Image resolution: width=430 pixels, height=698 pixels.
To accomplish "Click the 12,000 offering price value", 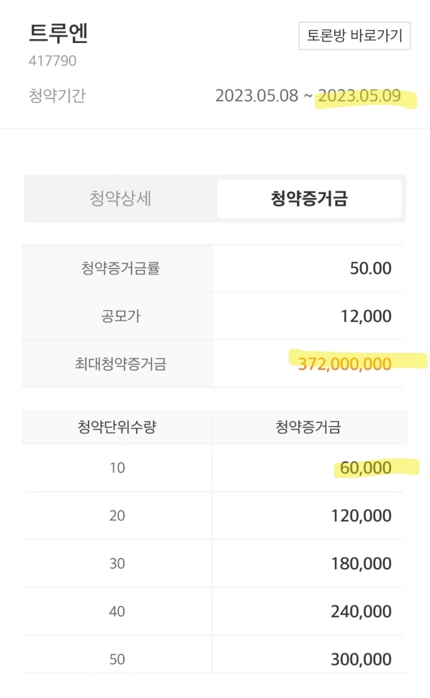I will pos(365,316).
